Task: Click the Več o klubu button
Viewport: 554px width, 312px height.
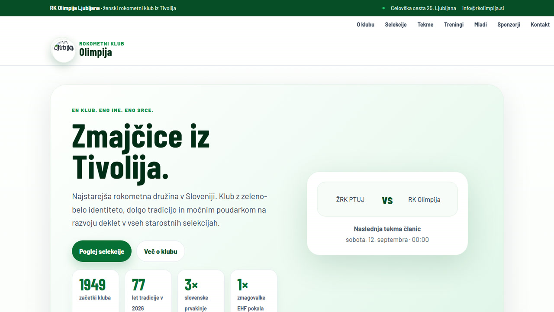Action: tap(161, 251)
